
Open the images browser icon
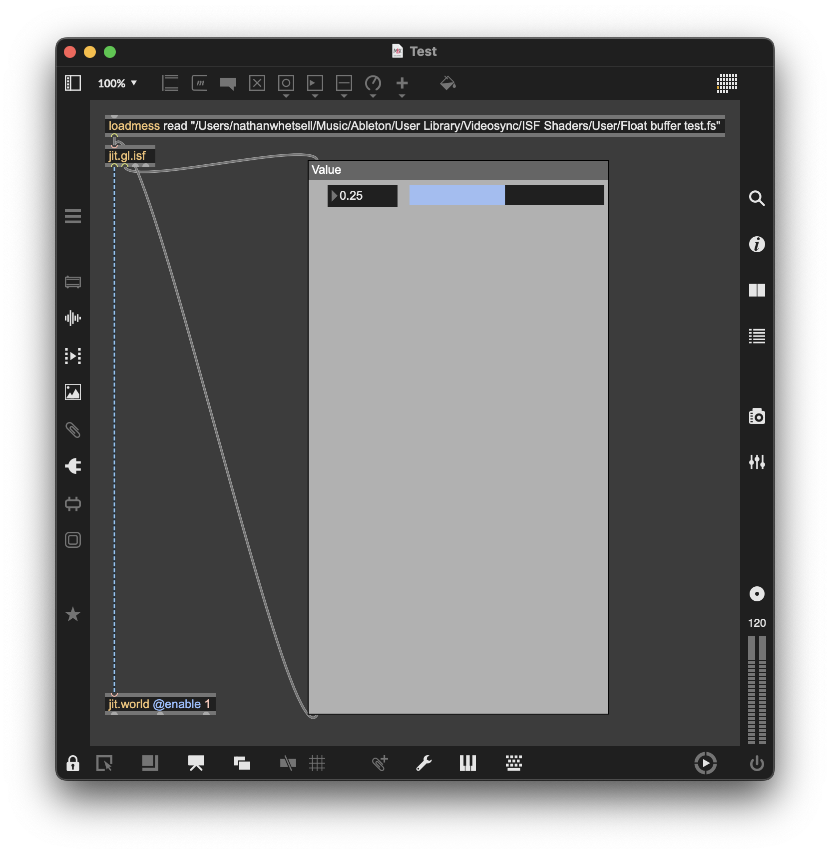coord(73,392)
